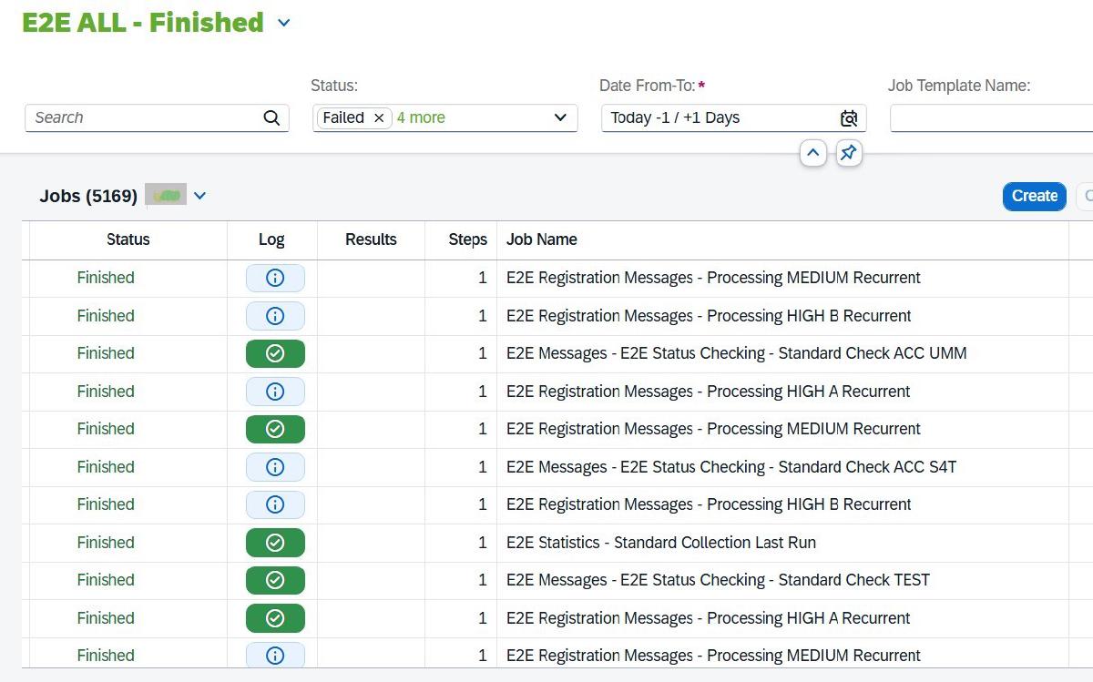Expand the E2E ALL - Finished view dropdown
1093x682 pixels.
pyautogui.click(x=284, y=23)
